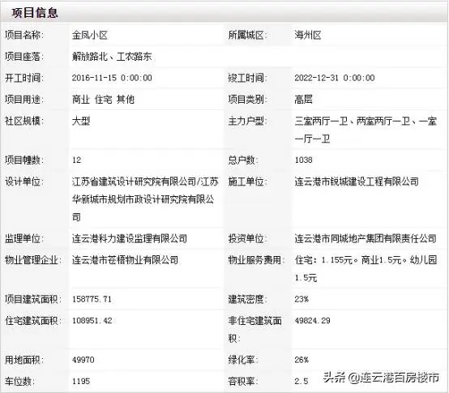Click the project category value 高层
This screenshot has width=449, height=393.
point(304,100)
